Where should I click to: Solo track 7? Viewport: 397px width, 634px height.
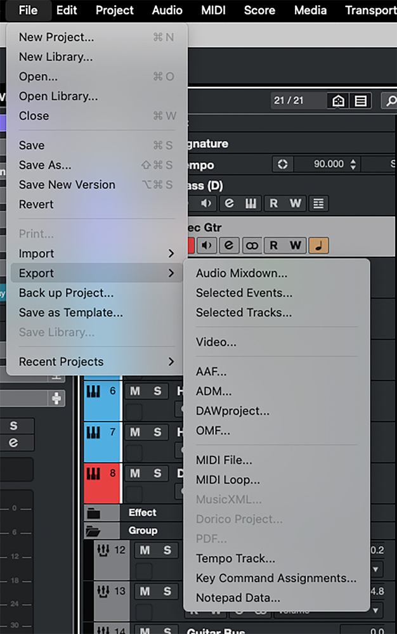click(x=157, y=432)
